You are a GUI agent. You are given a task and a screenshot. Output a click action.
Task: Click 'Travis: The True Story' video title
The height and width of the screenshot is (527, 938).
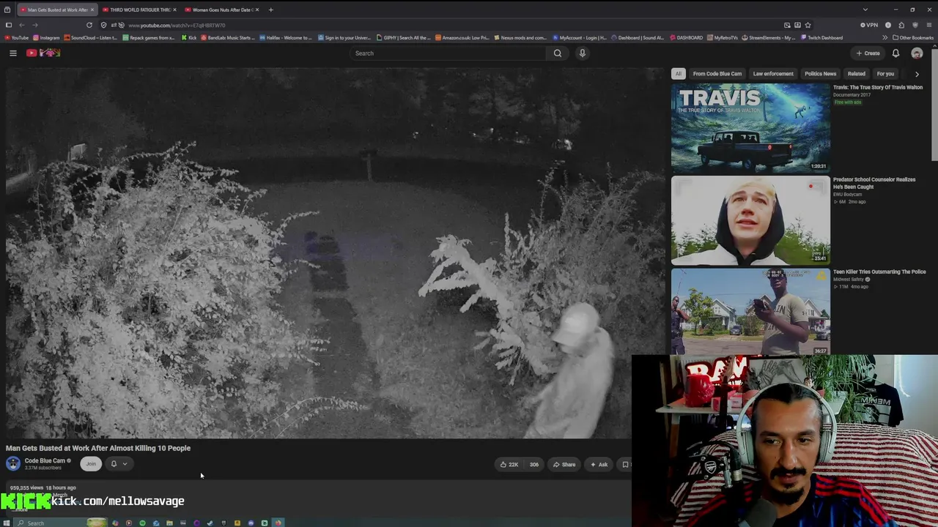(x=878, y=87)
